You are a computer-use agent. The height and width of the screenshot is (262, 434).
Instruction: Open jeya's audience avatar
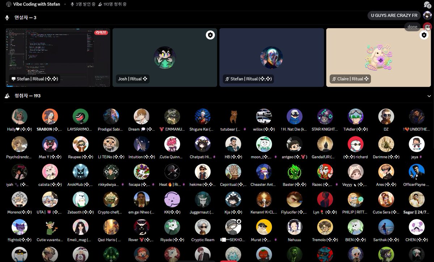point(417,144)
